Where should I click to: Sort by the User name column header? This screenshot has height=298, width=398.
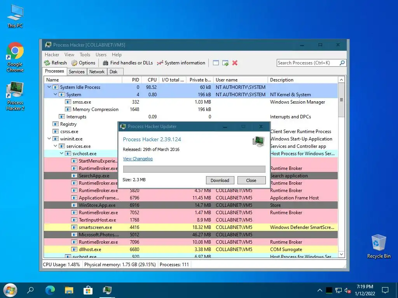240,80
